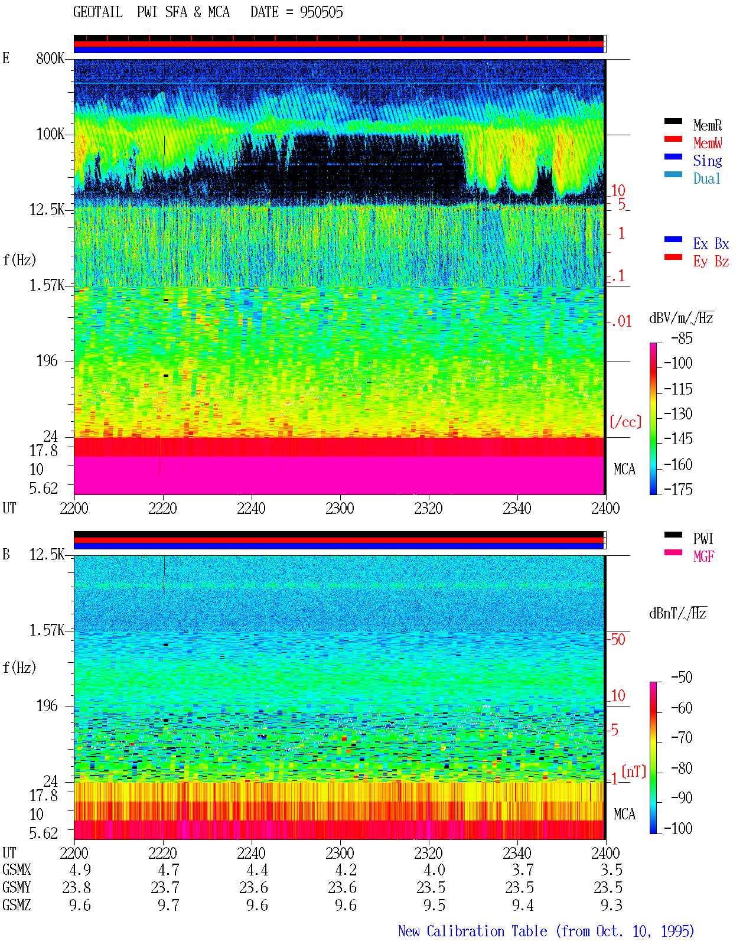Click the red density scale value 10 on E panel

618,190
